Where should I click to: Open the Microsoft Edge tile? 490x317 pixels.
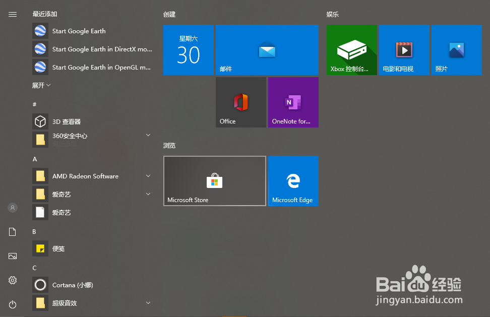293,181
